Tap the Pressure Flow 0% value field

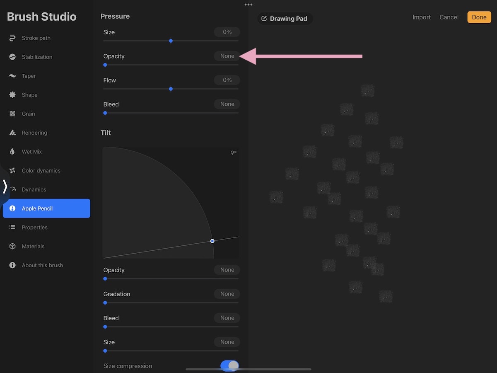(227, 80)
